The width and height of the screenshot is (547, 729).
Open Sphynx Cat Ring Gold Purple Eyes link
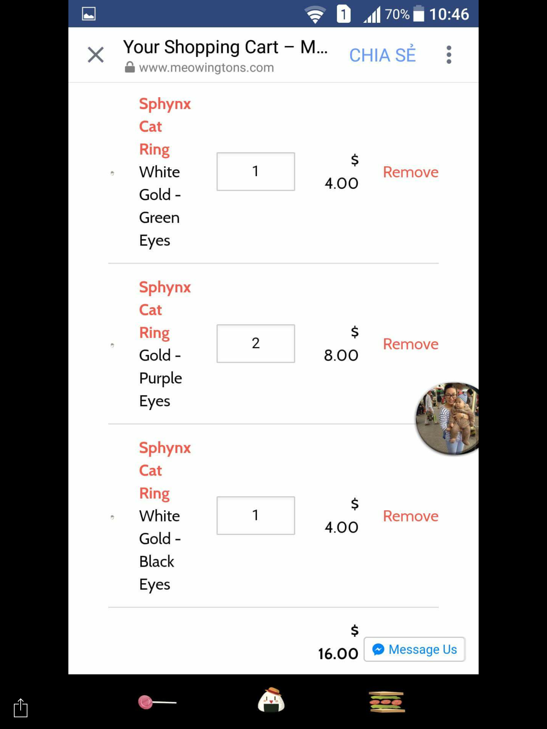(x=165, y=310)
